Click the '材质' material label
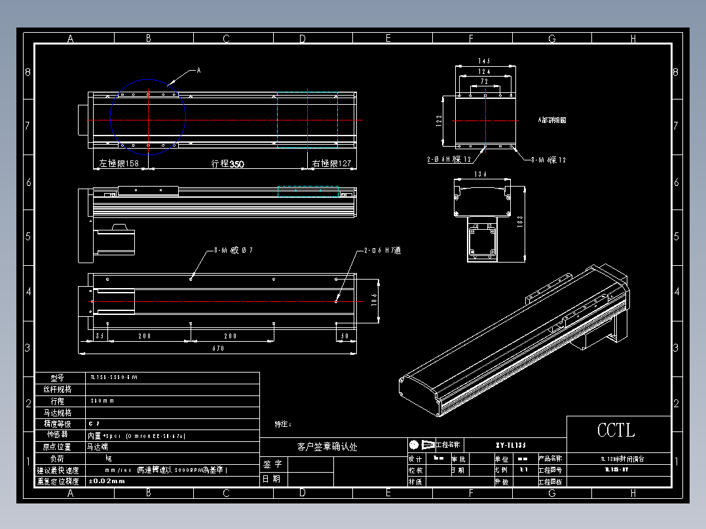The width and height of the screenshot is (706, 529). [x=416, y=482]
